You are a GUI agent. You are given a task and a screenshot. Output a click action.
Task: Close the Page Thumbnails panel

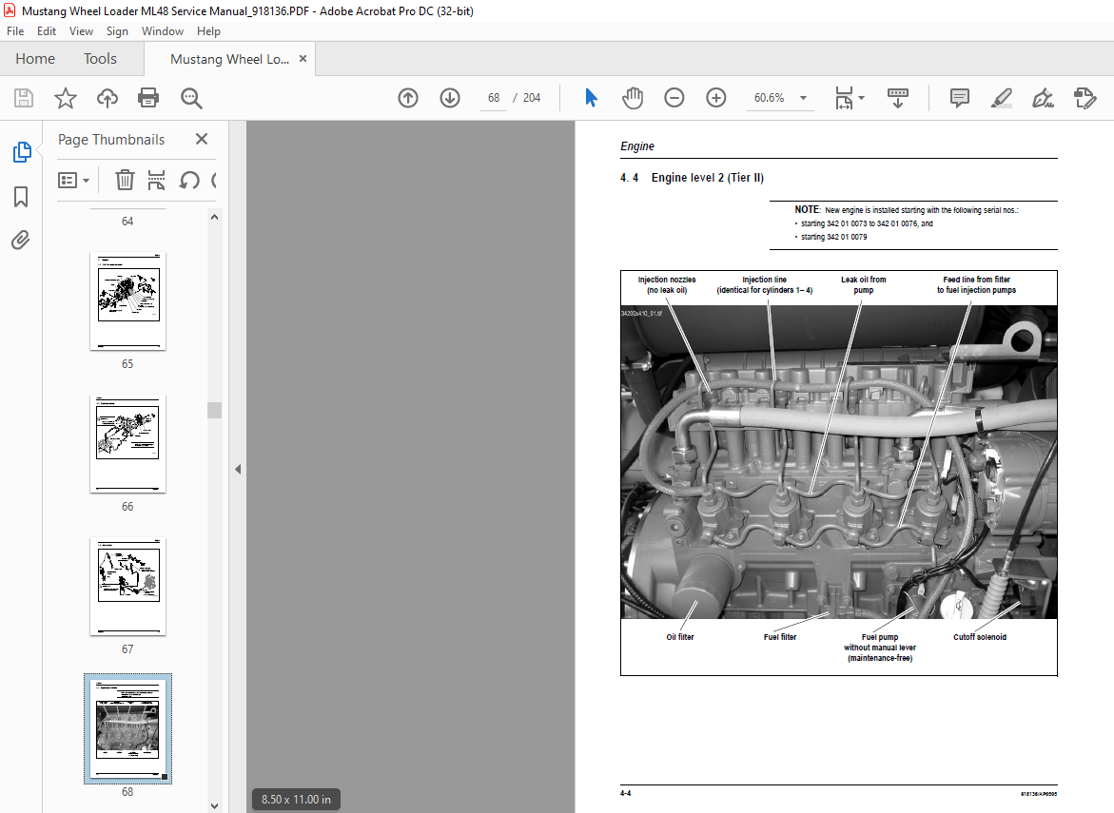click(202, 139)
